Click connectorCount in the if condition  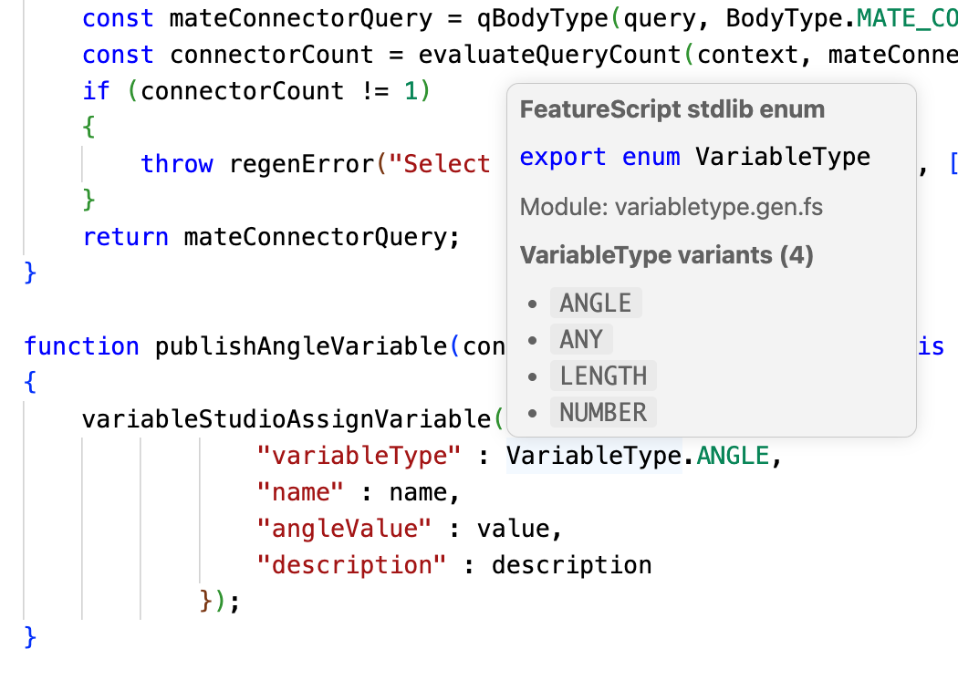click(x=242, y=91)
